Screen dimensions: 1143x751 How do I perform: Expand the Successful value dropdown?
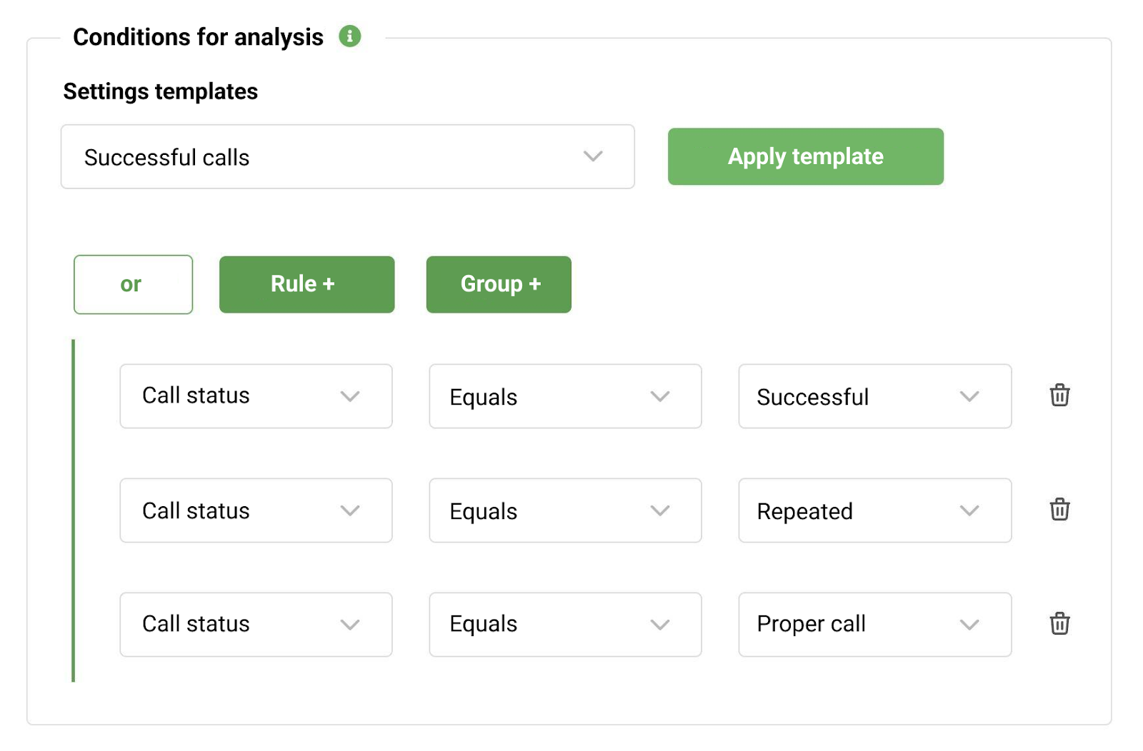coord(874,396)
